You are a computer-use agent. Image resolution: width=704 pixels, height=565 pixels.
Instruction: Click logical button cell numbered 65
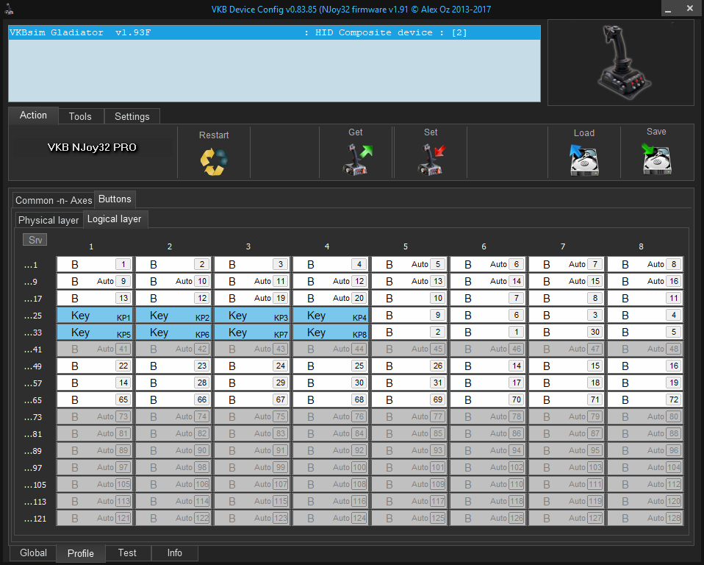[96, 400]
